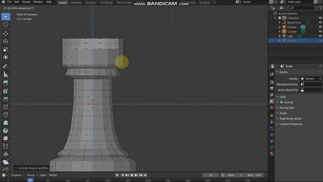Select the Smooth vertices tool
This screenshot has width=323, height=182.
pyautogui.click(x=6, y=139)
